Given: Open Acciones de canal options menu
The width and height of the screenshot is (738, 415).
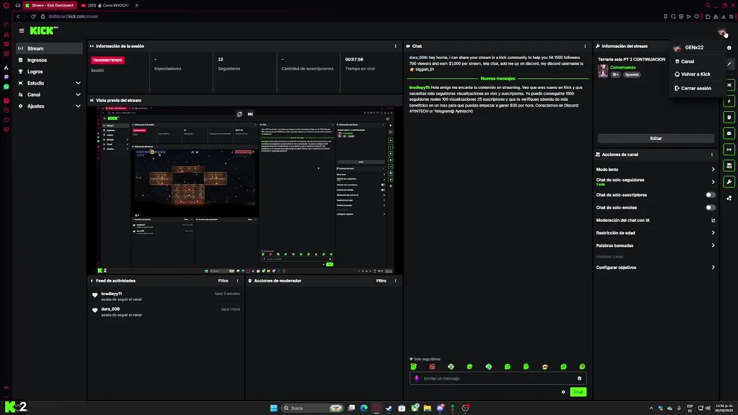Looking at the screenshot, I should (x=711, y=154).
